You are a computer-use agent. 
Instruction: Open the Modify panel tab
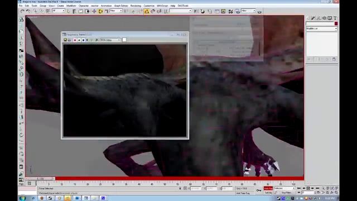313,18
